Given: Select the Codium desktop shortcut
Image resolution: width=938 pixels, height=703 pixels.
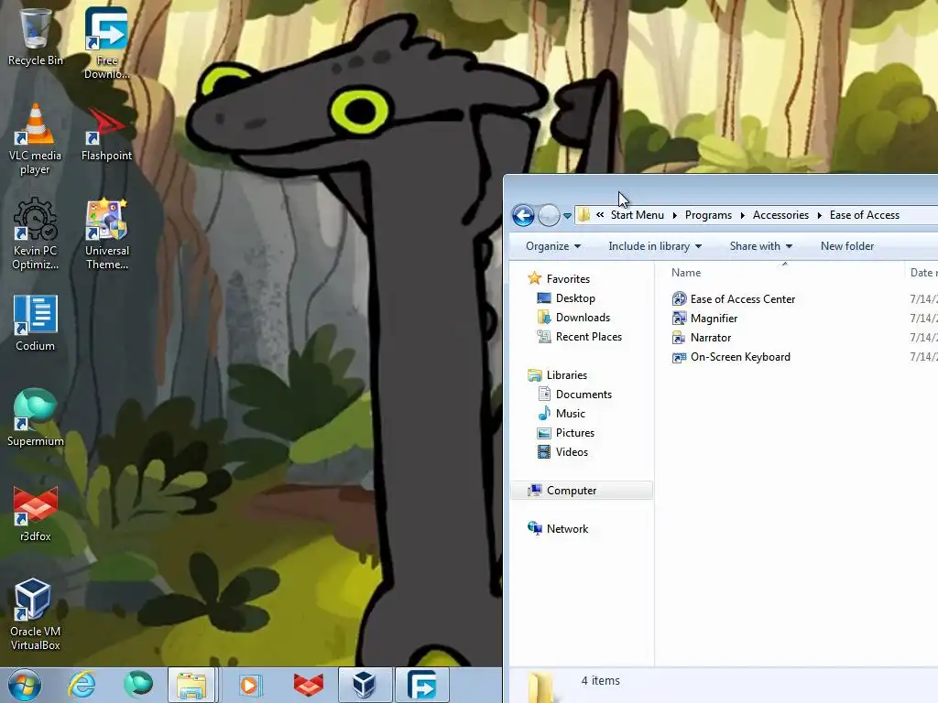Looking at the screenshot, I should coord(36,323).
